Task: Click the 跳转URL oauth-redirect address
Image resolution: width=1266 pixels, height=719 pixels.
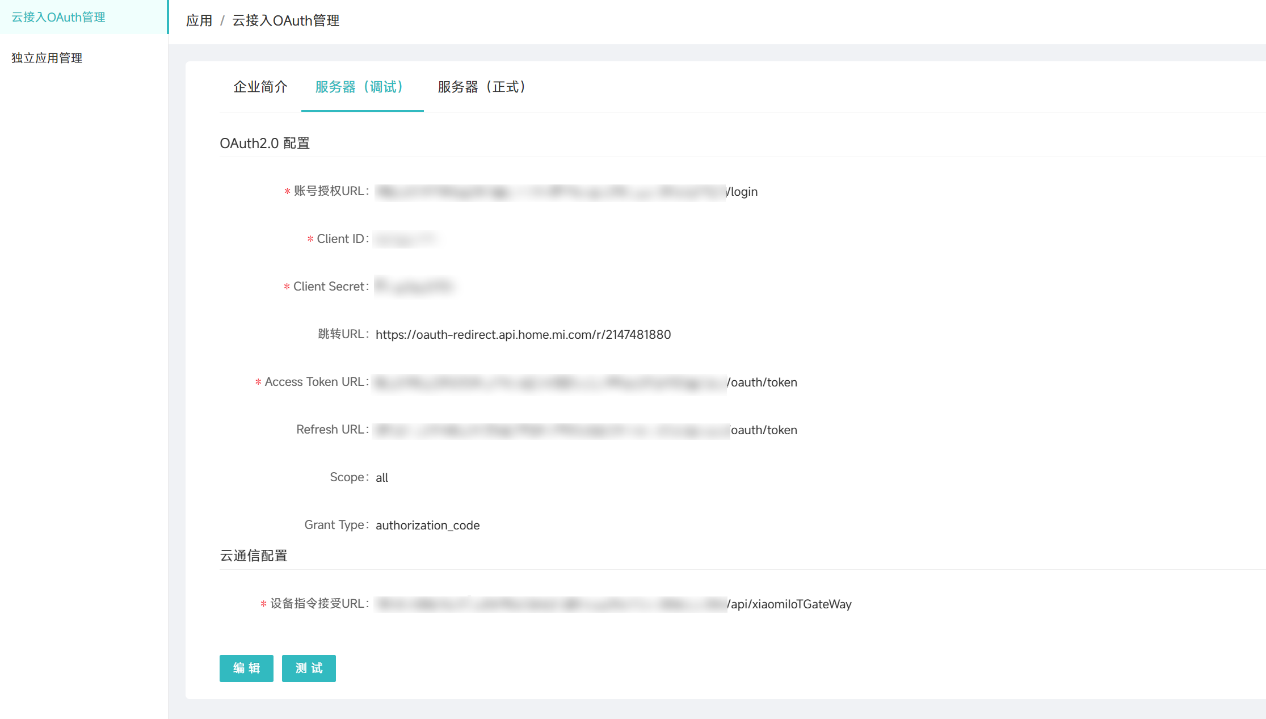Action: 523,334
